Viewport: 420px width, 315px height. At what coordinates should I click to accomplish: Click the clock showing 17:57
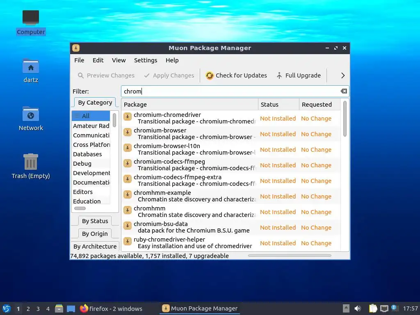410,308
